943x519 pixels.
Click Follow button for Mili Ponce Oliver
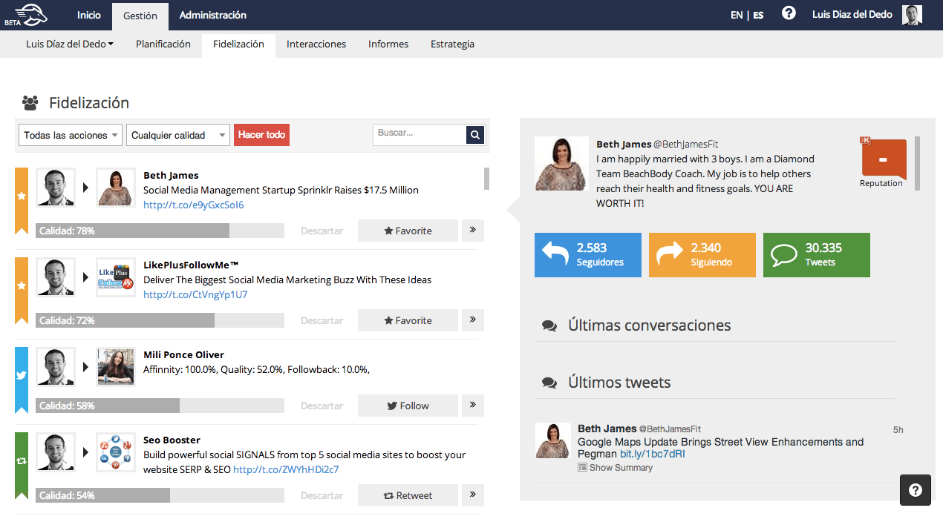tap(408, 406)
